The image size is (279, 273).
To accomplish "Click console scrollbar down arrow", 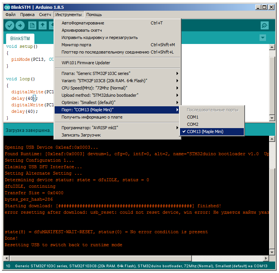I will click(x=272, y=252).
